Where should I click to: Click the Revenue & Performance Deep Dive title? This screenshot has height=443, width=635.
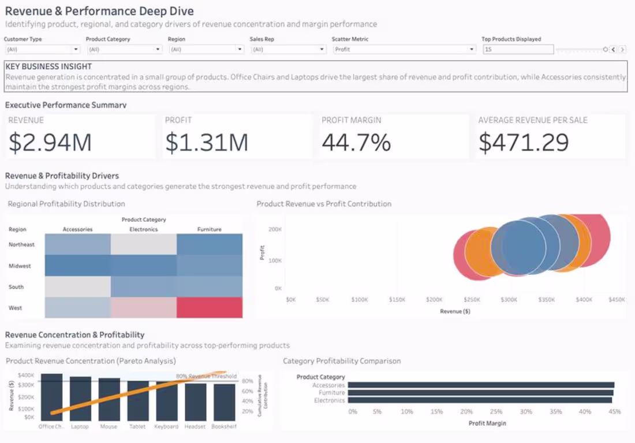coord(99,11)
